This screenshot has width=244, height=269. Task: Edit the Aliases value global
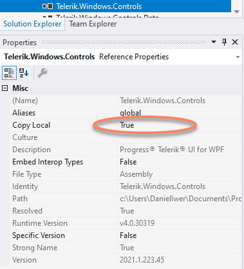click(131, 113)
